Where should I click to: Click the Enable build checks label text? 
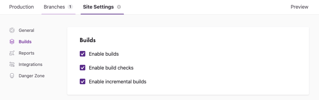(111, 68)
